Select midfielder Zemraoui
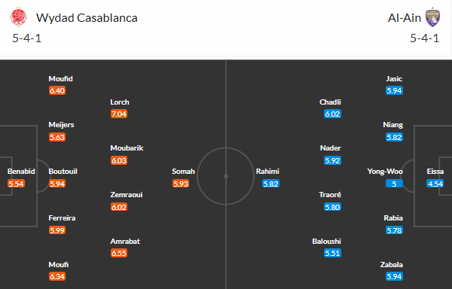 click(127, 195)
